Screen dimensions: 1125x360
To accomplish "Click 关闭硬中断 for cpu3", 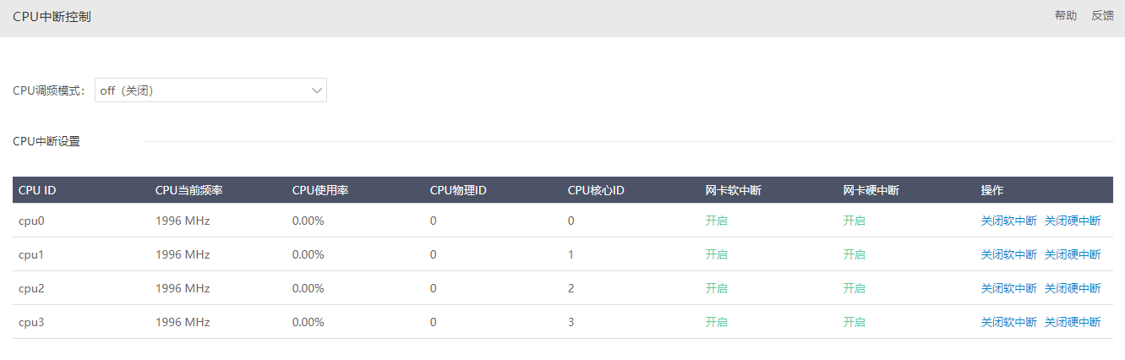I will coord(1073,322).
